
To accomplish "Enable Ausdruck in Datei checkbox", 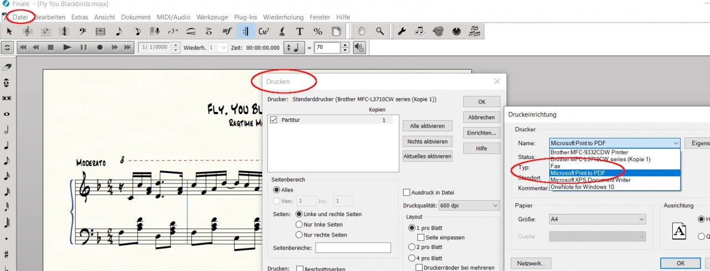I will tap(407, 192).
